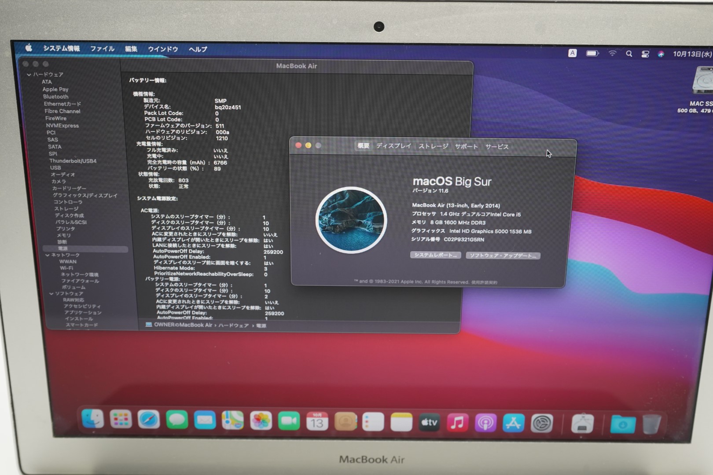Collapse the ソフトウェア section
This screenshot has height=475, width=713.
pyautogui.click(x=51, y=293)
